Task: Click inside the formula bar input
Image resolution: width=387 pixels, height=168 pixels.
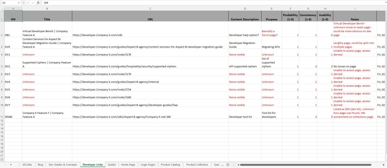Action: click(189, 2)
